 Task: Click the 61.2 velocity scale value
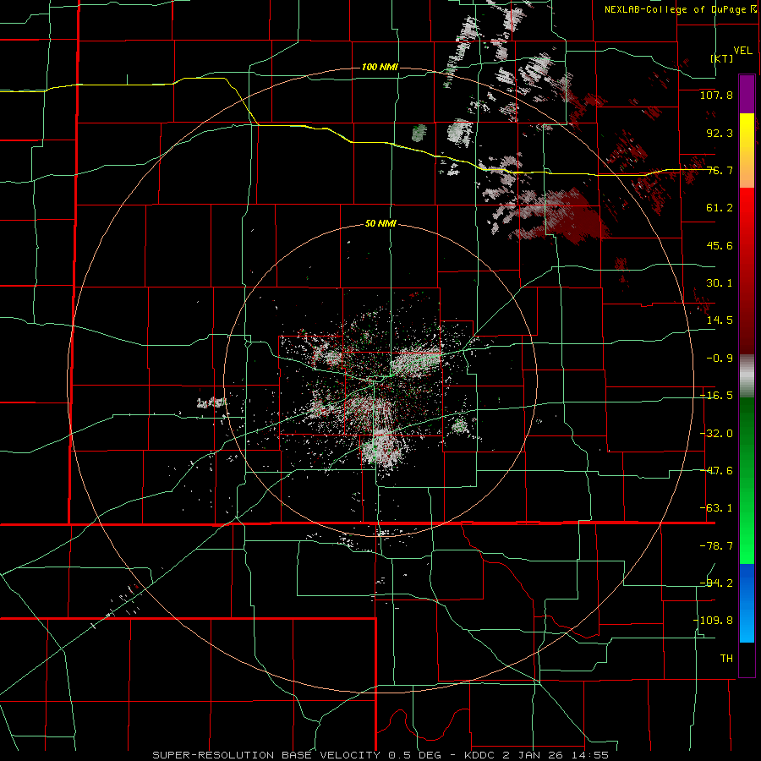(x=720, y=208)
